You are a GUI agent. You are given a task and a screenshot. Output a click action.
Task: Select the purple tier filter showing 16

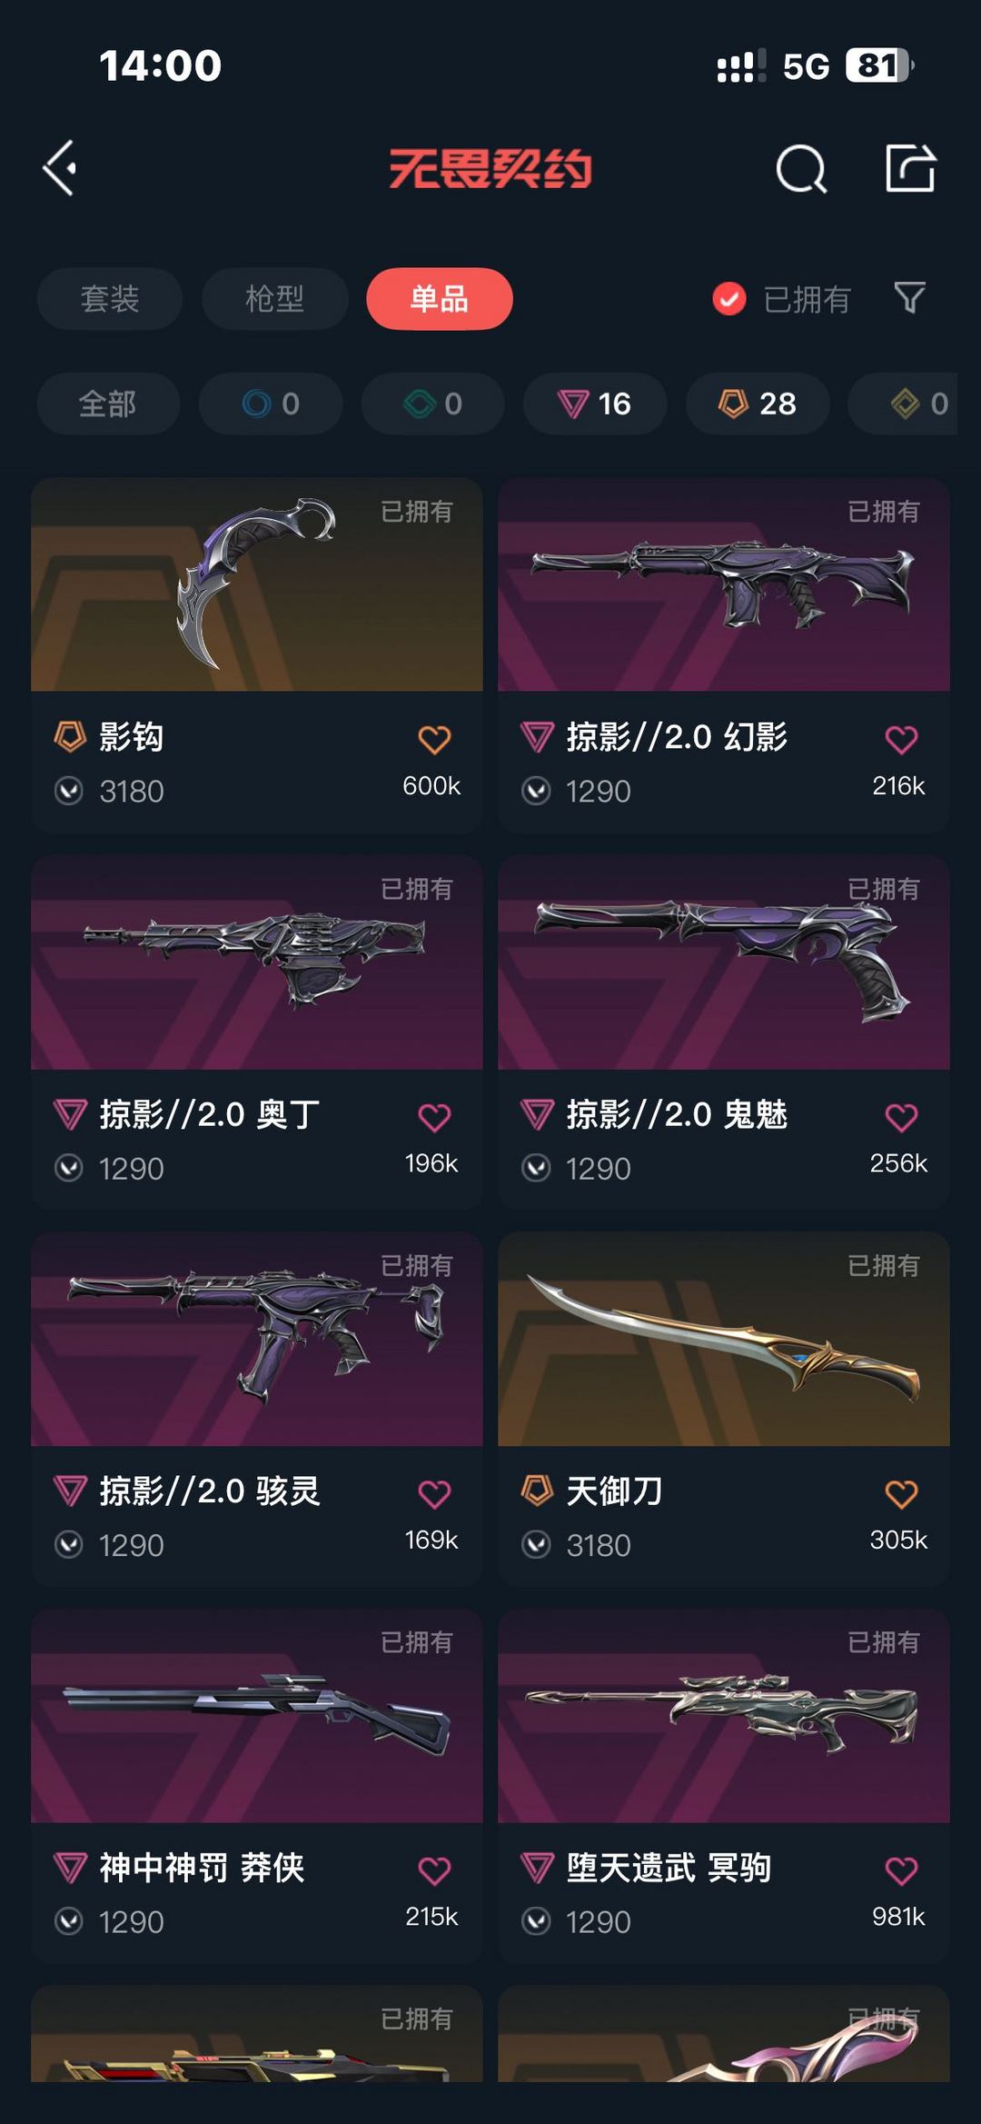(x=595, y=404)
